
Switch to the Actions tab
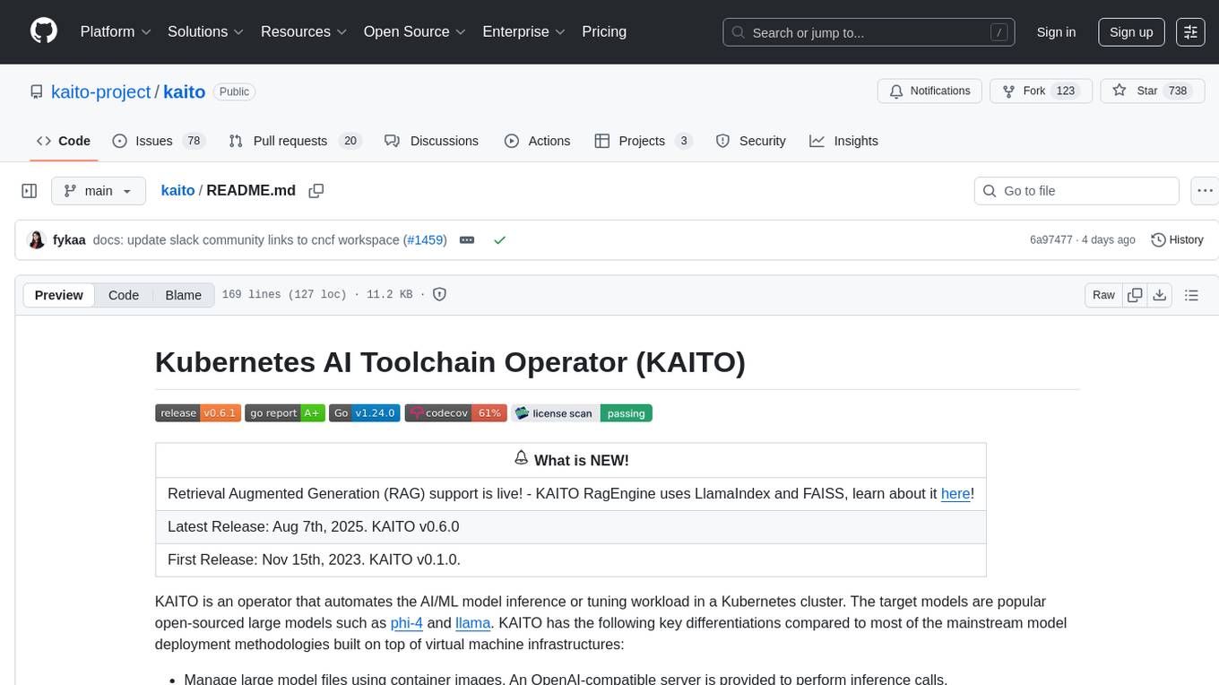pos(537,141)
